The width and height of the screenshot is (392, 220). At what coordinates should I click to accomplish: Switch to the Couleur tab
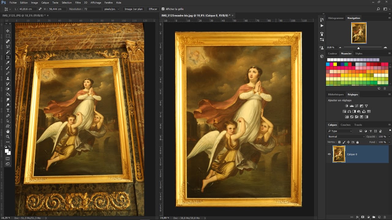tap(333, 53)
